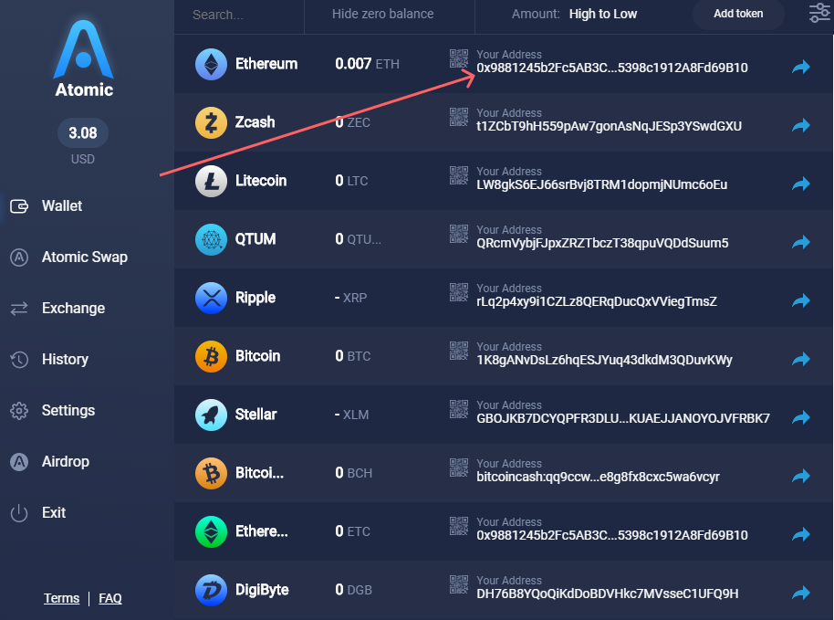This screenshot has height=620, width=834.
Task: Show QR code for Ethereum ETH address
Action: [x=458, y=58]
